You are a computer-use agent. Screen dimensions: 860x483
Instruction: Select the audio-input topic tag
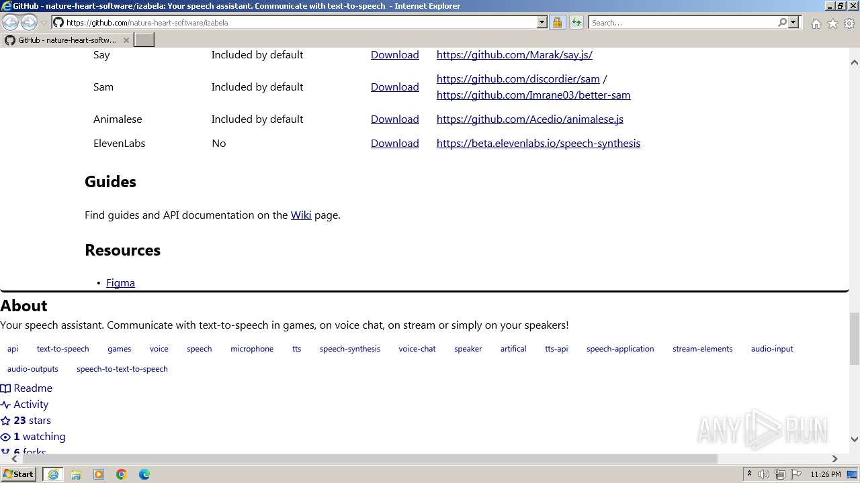(x=772, y=349)
